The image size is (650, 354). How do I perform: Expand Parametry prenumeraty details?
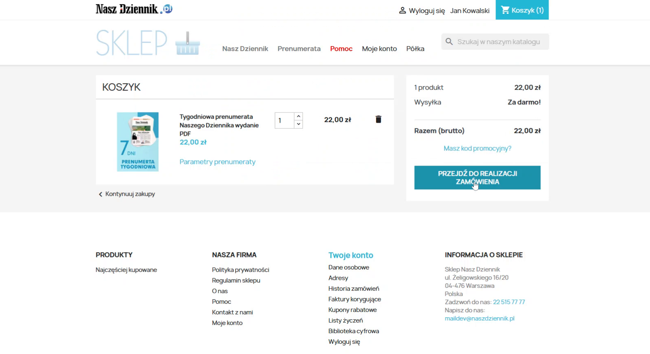(217, 162)
